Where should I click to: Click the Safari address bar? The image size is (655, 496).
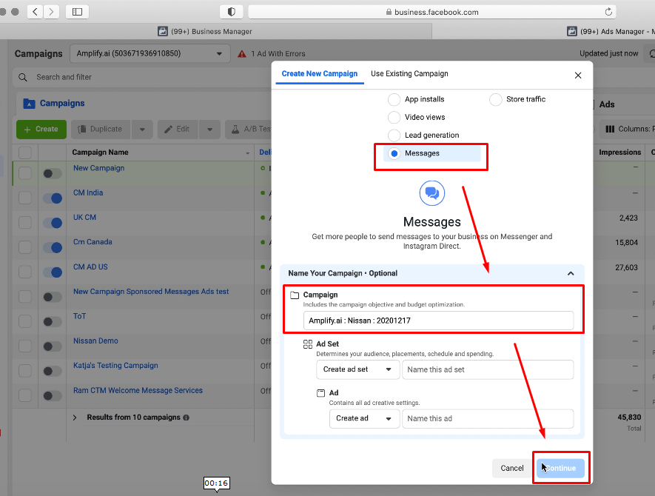(432, 12)
